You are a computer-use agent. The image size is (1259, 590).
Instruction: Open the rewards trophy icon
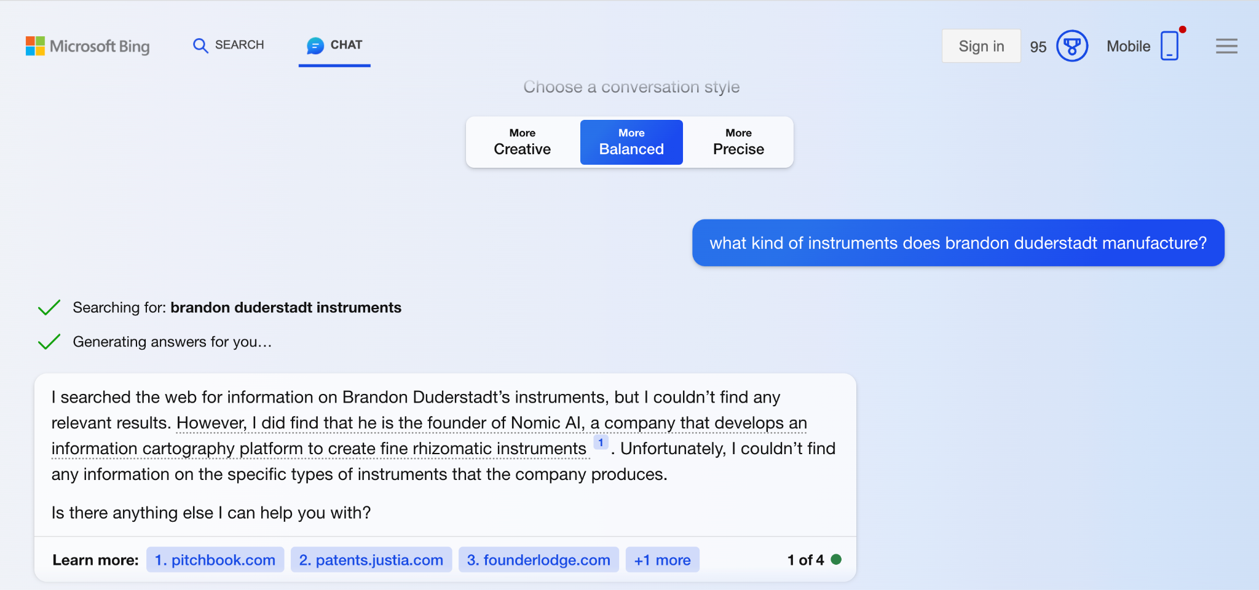1072,46
